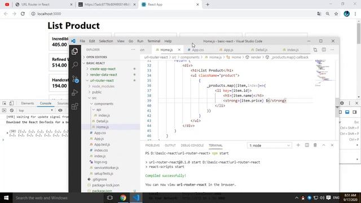
Task: Expand the public folder
Action: click(96, 92)
